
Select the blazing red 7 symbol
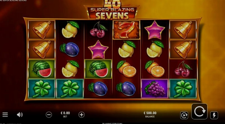click(x=126, y=30)
